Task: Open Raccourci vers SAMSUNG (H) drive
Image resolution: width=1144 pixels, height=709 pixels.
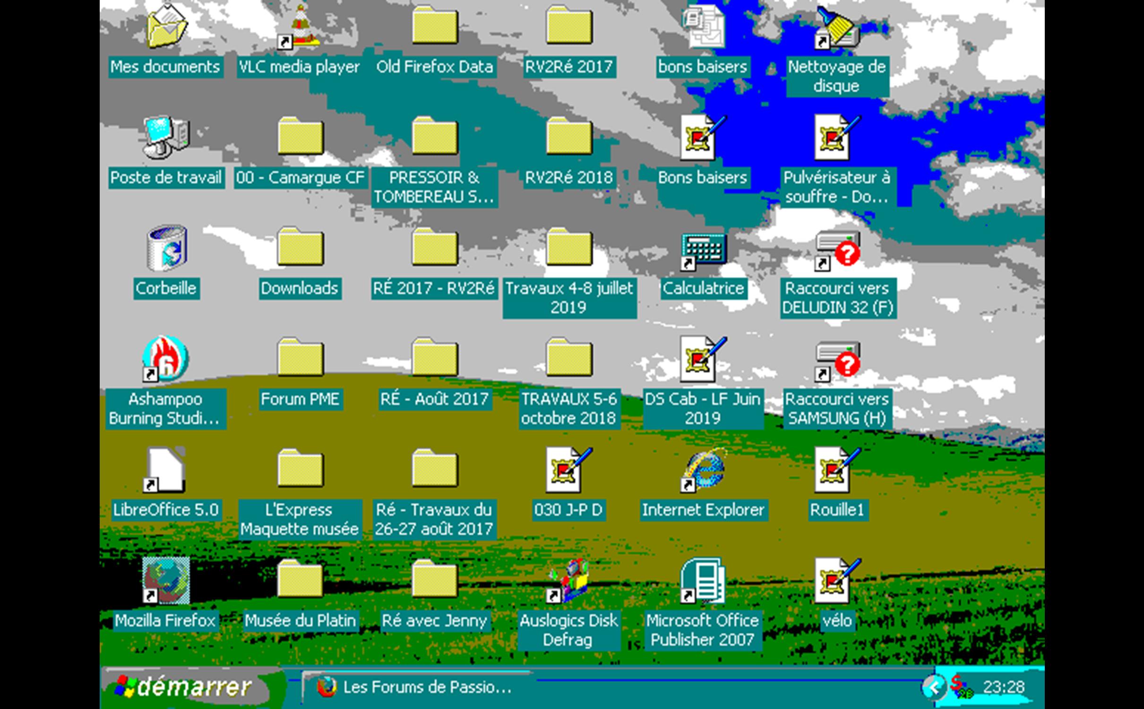Action: (x=837, y=361)
